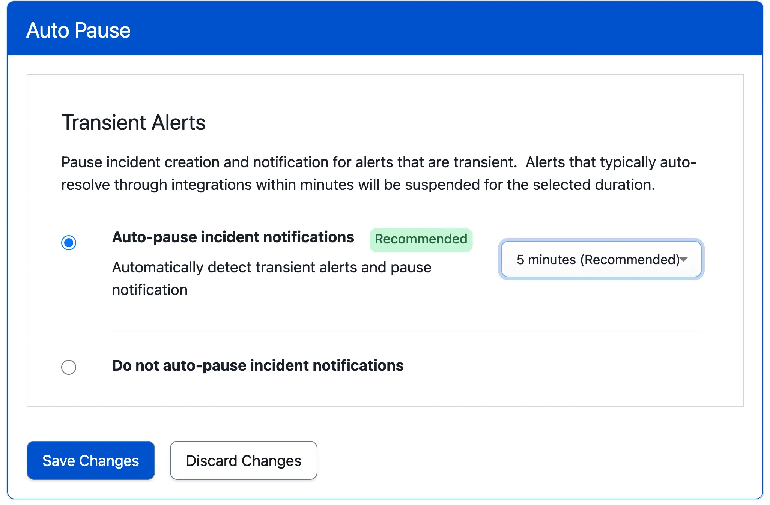This screenshot has height=505, width=770.
Task: Click the blank space right of Discard Changes
Action: [525, 460]
